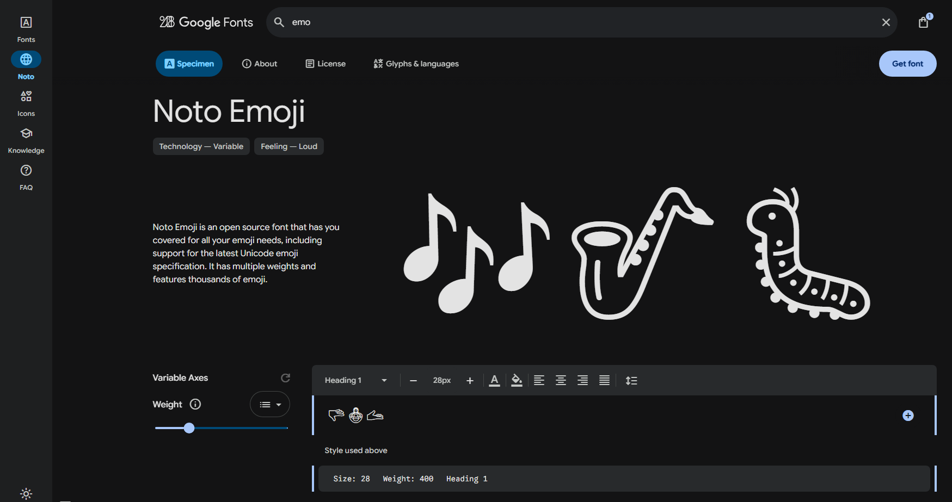Screen dimensions: 952x502
Task: Open the Heading 1 style dropdown
Action: click(x=356, y=380)
